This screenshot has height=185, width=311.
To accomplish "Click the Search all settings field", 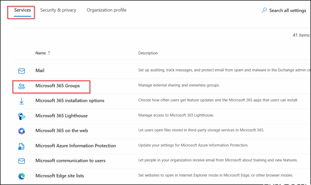I will point(287,10).
